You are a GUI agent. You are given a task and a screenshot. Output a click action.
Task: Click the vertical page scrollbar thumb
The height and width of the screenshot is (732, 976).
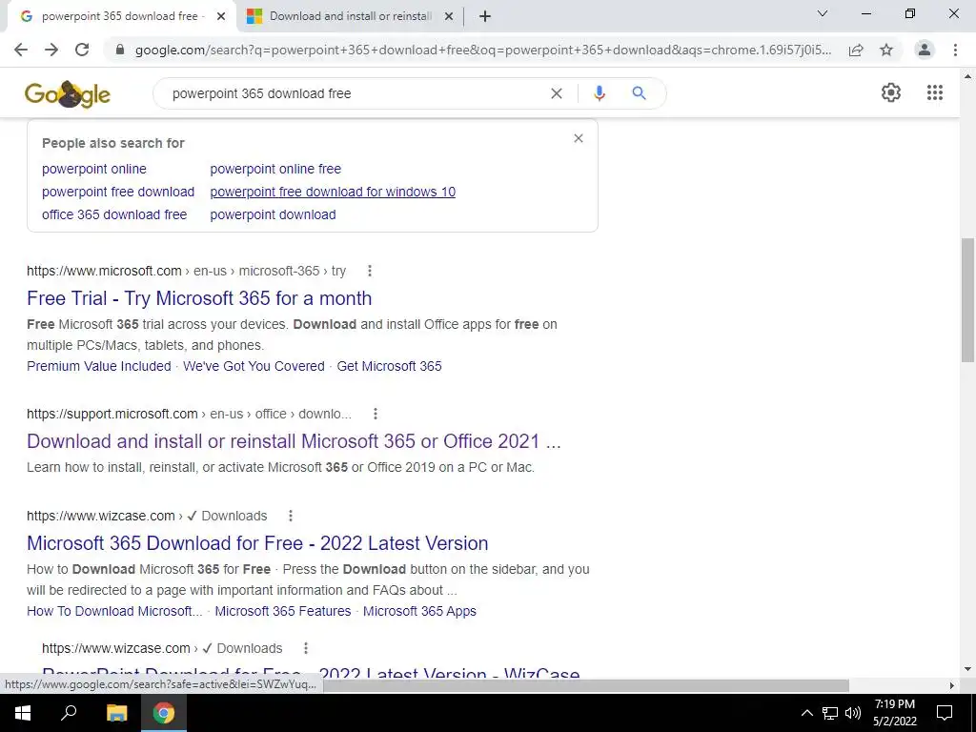tap(968, 300)
